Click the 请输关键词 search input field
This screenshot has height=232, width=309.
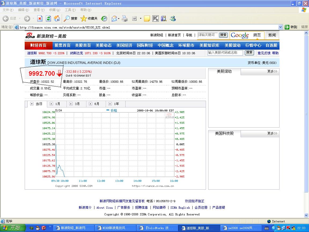pos(208,35)
